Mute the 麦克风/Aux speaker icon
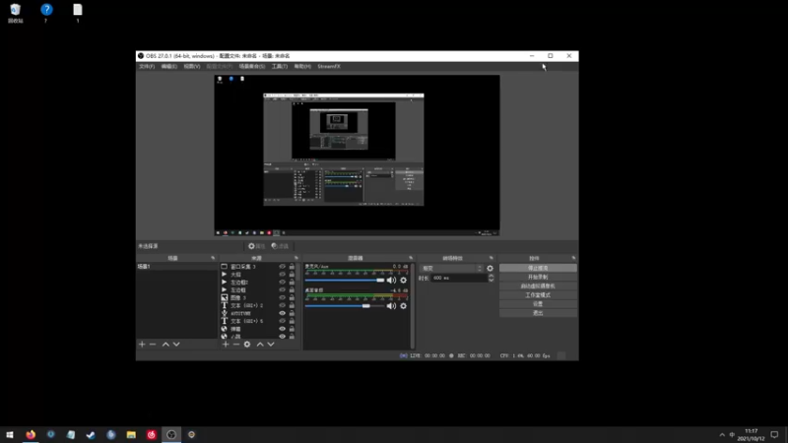Screen dimensions: 788x443 pos(391,281)
